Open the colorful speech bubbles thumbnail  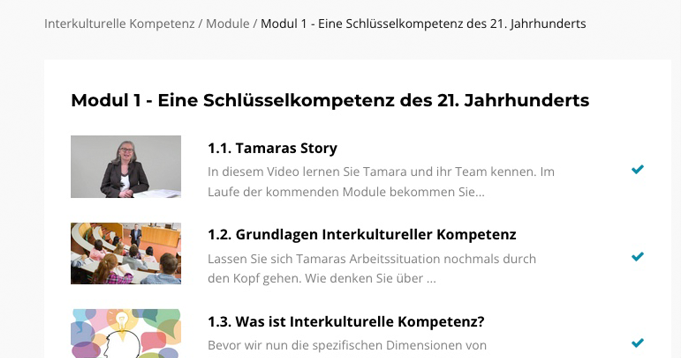point(126,333)
